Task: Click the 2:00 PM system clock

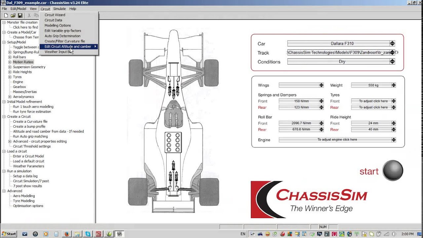Action: 407,234
